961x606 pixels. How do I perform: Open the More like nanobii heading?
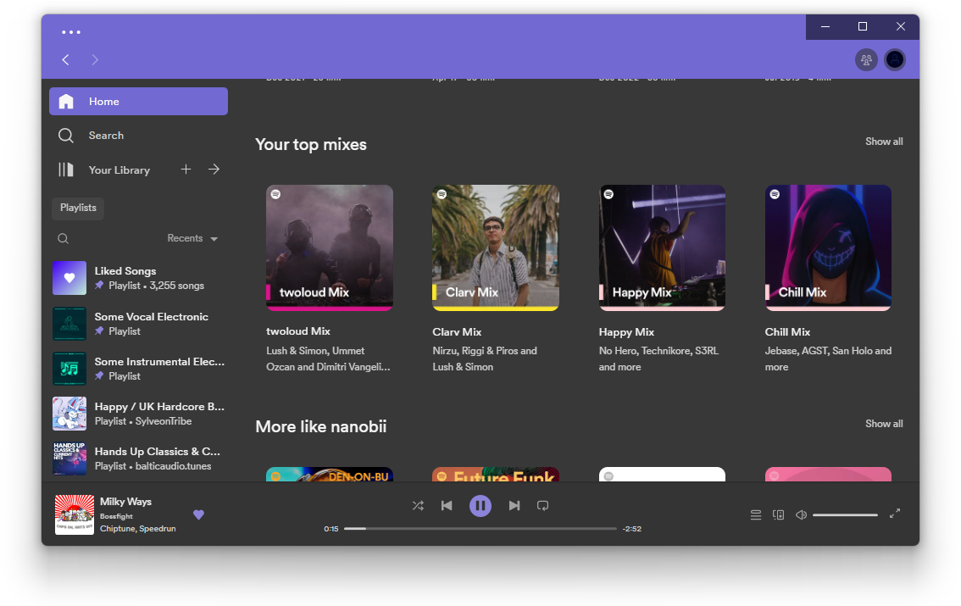tap(321, 427)
